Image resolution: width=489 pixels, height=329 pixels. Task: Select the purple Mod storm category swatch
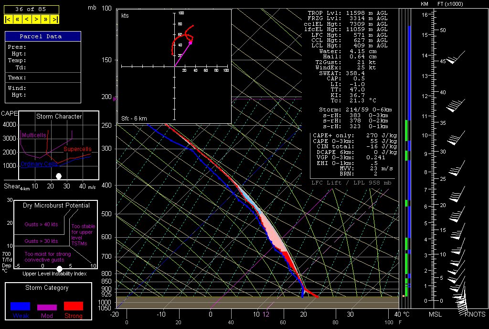[x=47, y=307]
